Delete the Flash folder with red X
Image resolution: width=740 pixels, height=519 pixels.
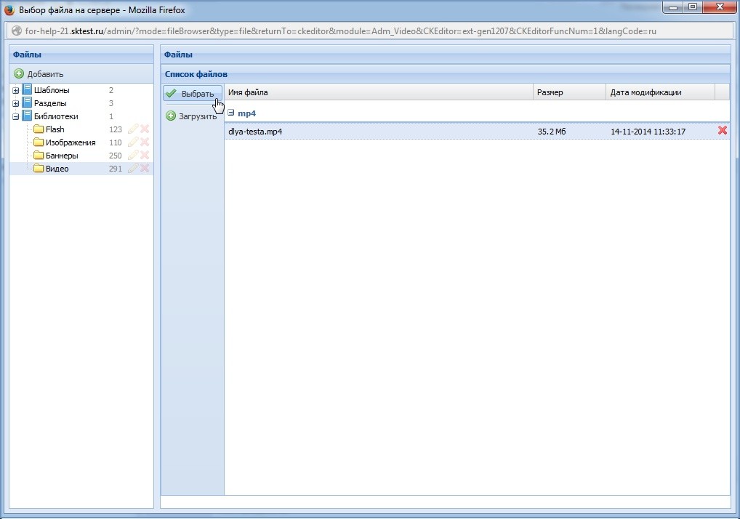(x=145, y=129)
